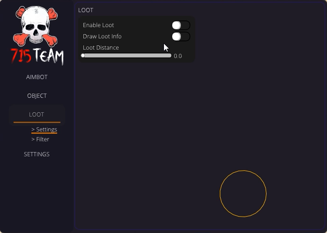Click the orange circle outline
This screenshot has height=233, width=327.
point(243,194)
